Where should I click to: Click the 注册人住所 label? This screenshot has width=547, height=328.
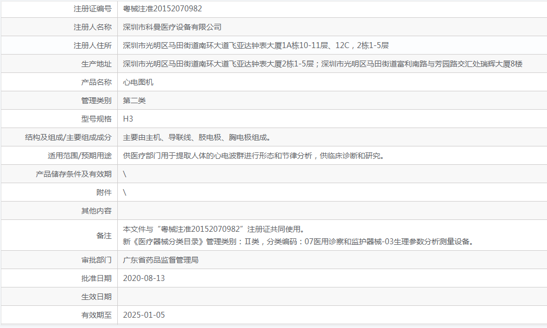point(92,45)
